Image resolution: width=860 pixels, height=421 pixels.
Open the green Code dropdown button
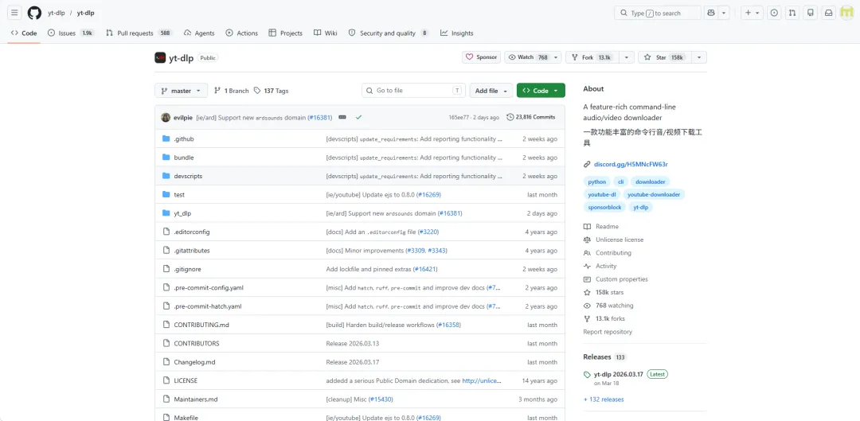pos(541,91)
